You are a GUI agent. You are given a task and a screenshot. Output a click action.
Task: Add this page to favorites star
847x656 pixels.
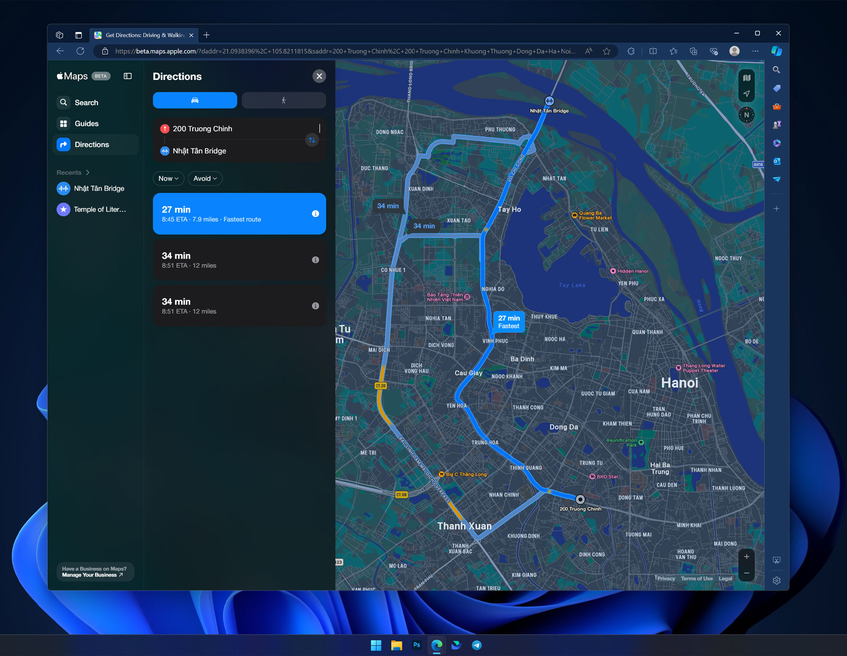tap(607, 51)
